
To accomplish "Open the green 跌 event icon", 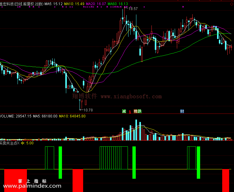I will point(140,111).
